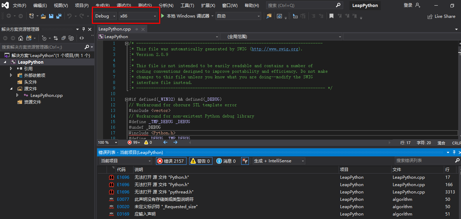The image size is (461, 219).
Task: Toggle the 错误 2157 filter in error list
Action: point(171,161)
